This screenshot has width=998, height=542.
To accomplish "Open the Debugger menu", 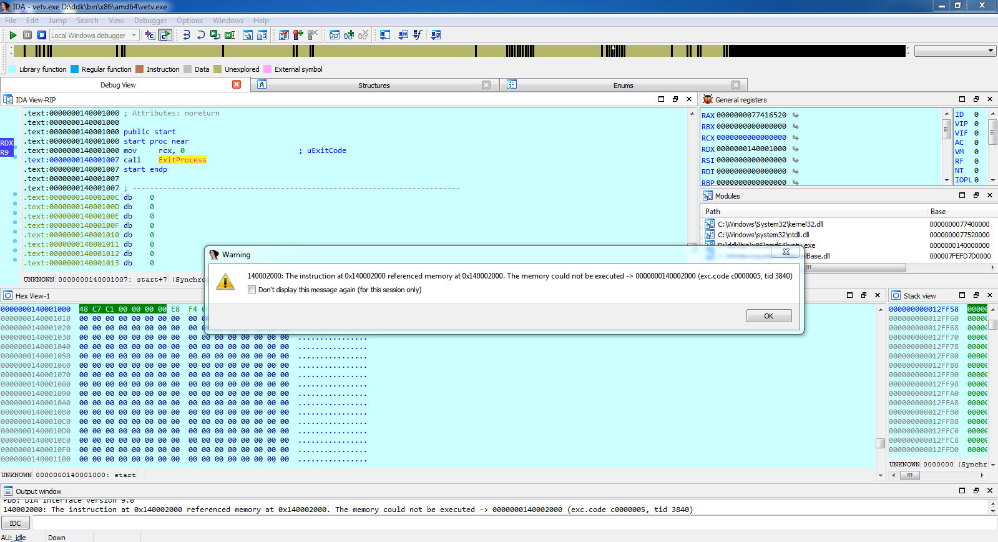I will tap(150, 21).
